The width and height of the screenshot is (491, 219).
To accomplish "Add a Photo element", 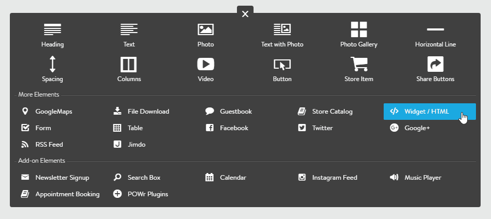I will pyautogui.click(x=206, y=29).
